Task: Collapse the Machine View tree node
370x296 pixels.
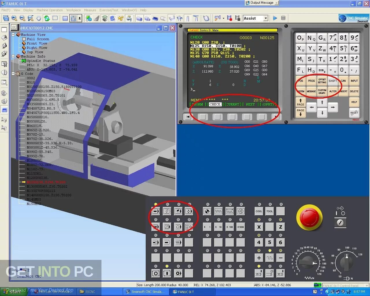Action: pos(13,34)
